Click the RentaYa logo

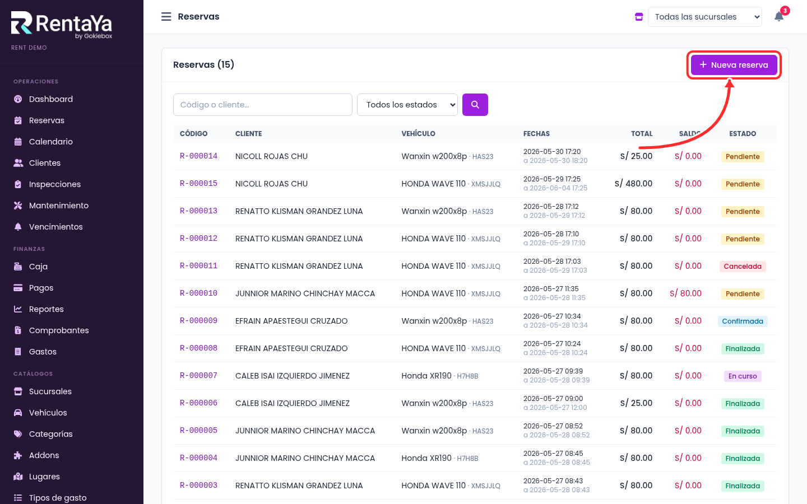[x=62, y=25]
